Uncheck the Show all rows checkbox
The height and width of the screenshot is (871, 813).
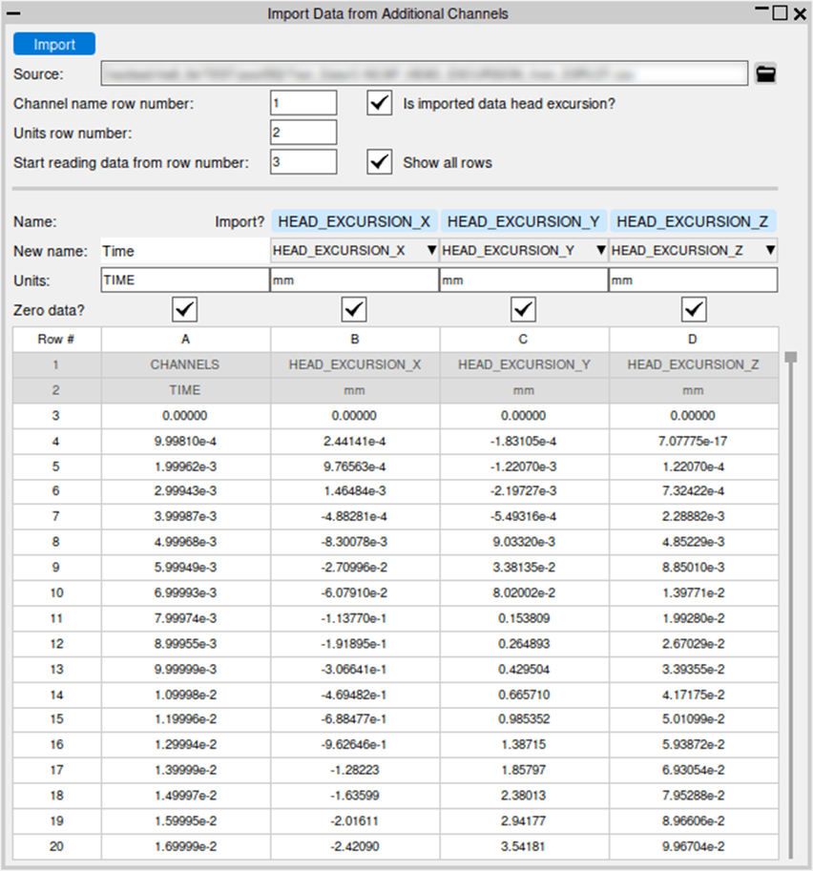click(380, 162)
